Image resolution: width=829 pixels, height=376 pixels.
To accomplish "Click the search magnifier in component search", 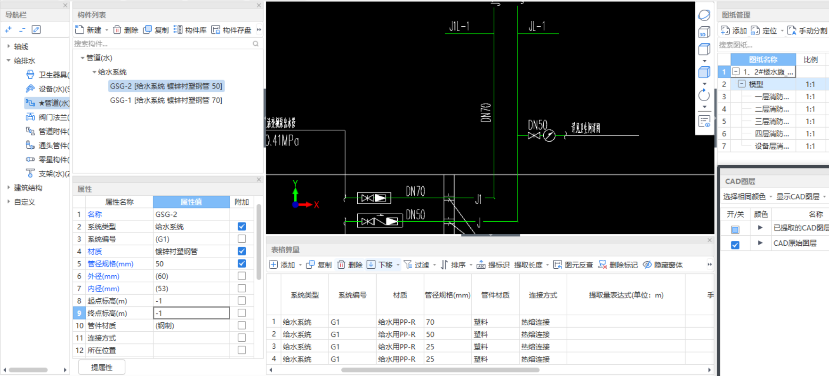I will (x=256, y=44).
